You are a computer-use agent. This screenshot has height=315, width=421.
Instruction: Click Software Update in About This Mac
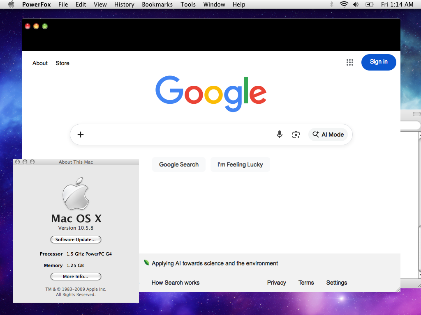(x=76, y=240)
